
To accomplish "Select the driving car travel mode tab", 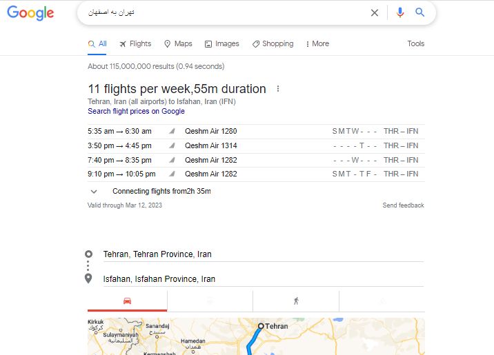I will [x=127, y=301].
